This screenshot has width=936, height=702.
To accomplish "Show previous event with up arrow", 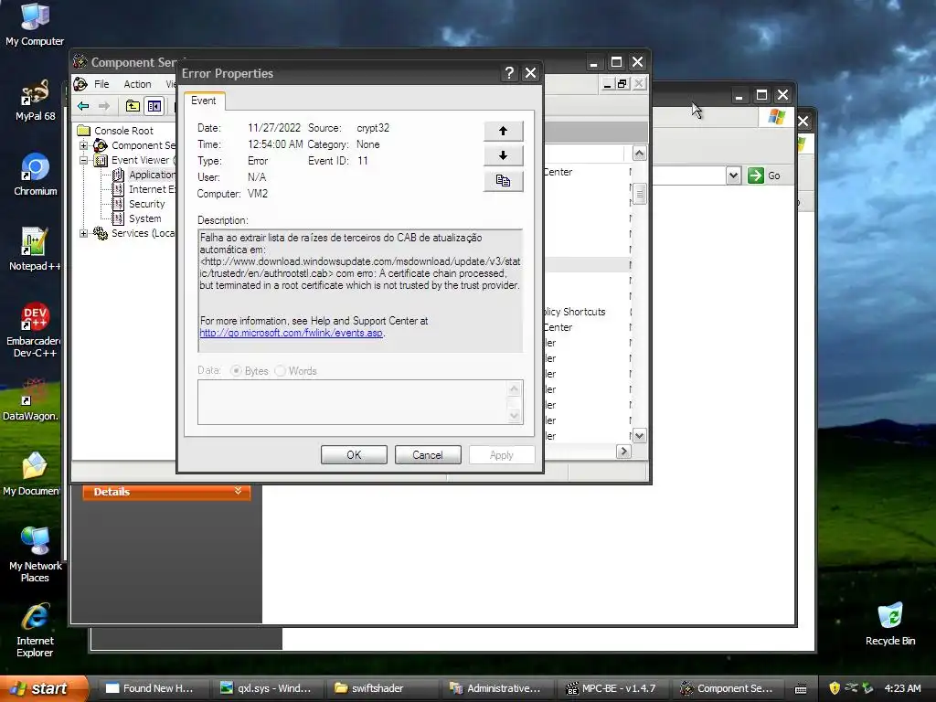I will pos(504,131).
